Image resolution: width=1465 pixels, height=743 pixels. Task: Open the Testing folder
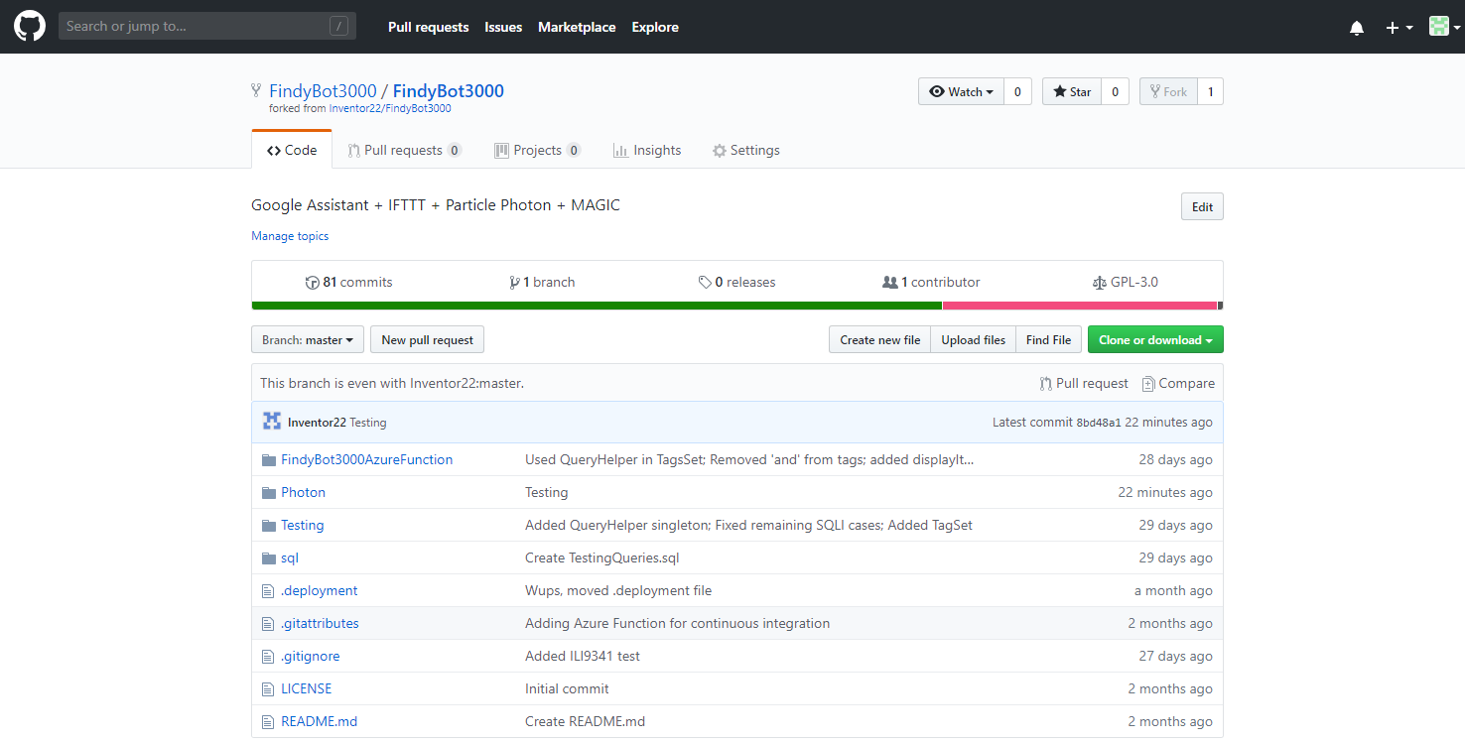click(x=302, y=525)
